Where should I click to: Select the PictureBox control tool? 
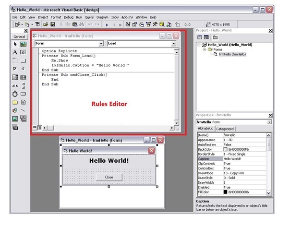(23, 44)
